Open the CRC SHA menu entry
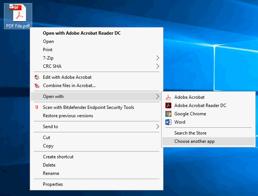The width and height of the screenshot is (258, 196). click(96, 66)
